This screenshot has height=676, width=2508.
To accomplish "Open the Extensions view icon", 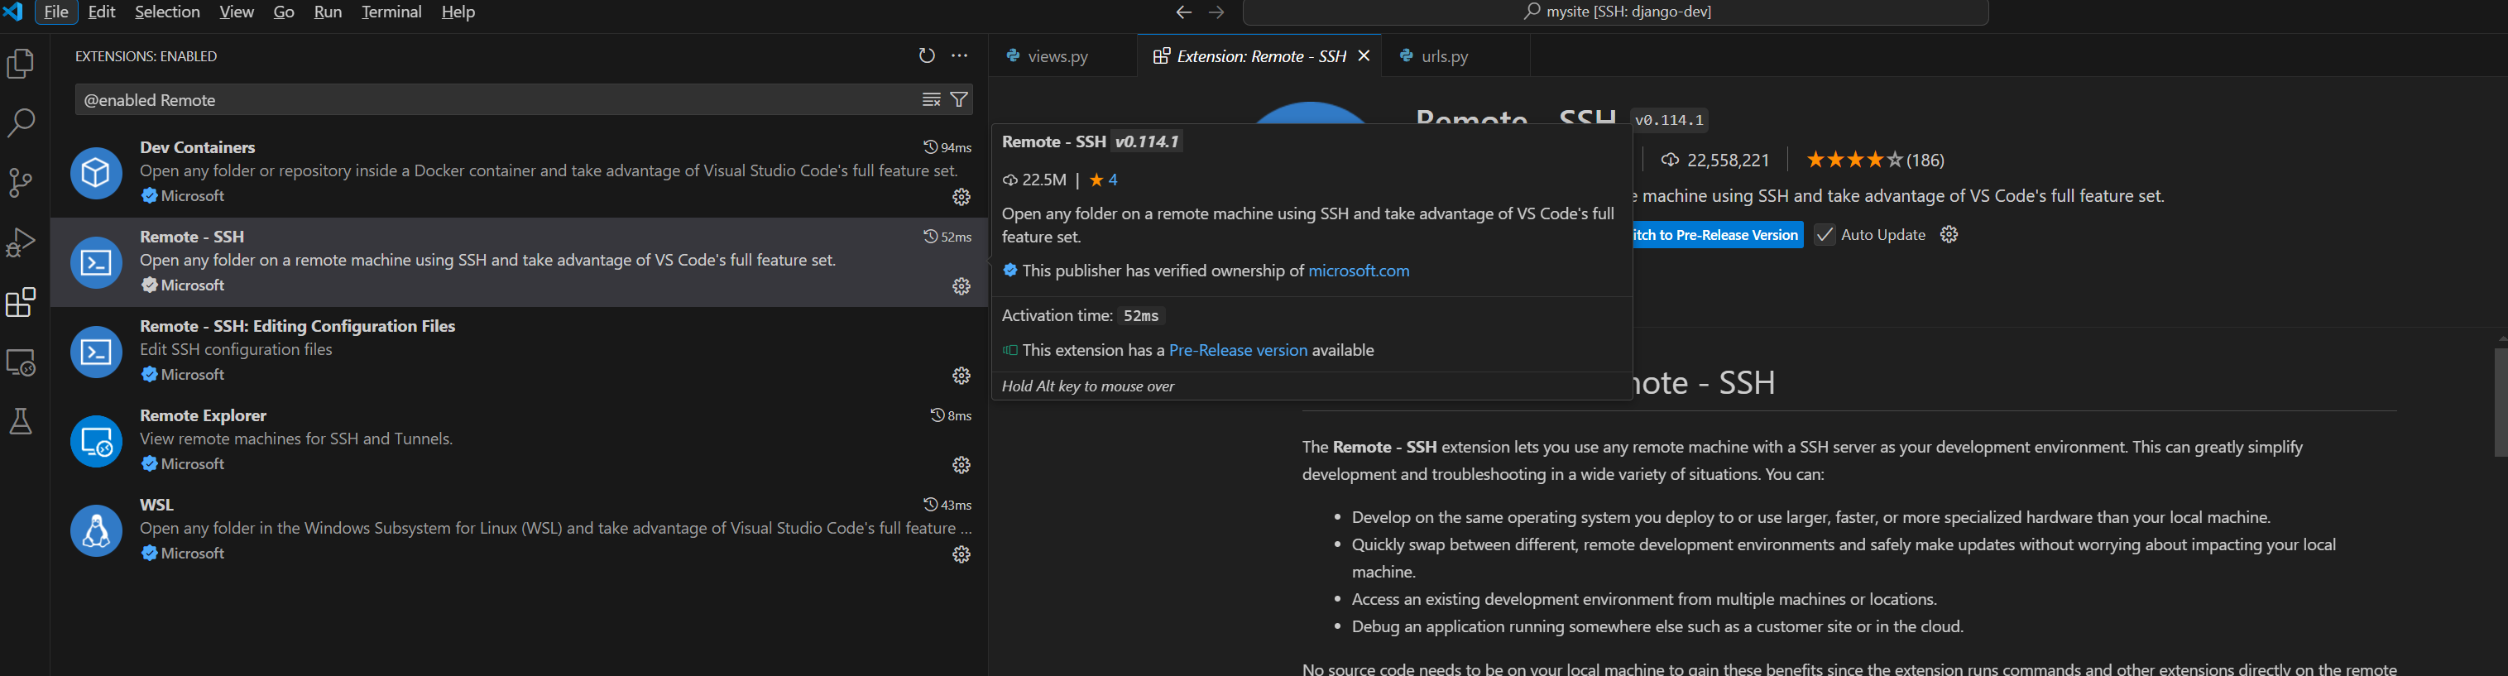I will (x=21, y=302).
